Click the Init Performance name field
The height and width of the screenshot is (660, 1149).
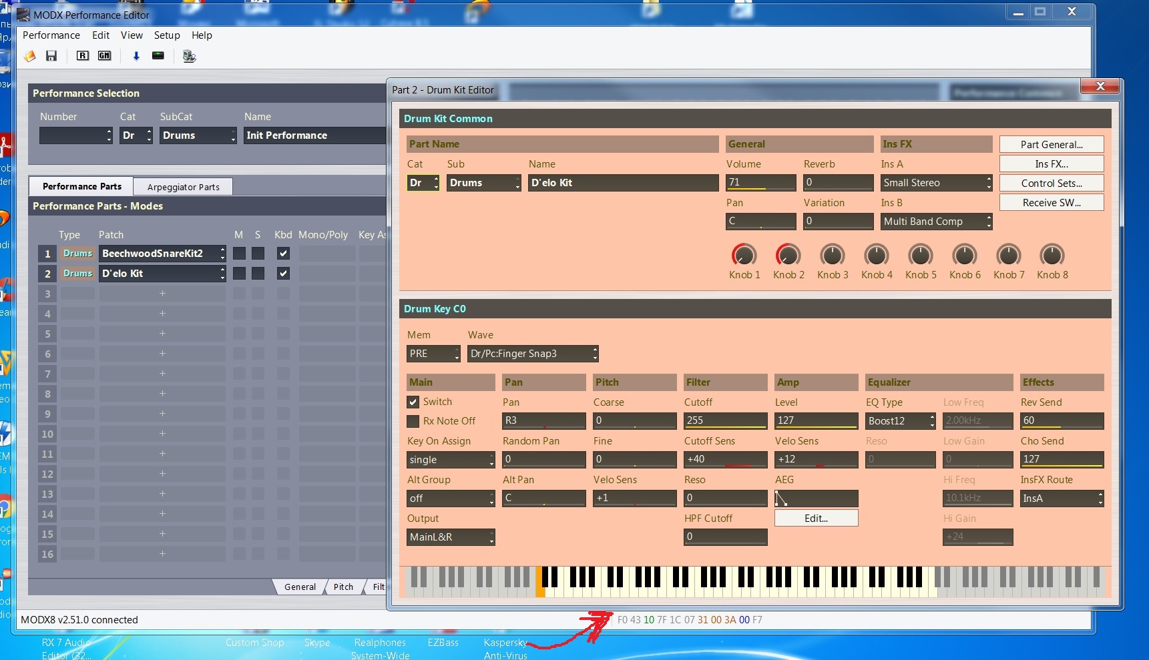point(315,135)
